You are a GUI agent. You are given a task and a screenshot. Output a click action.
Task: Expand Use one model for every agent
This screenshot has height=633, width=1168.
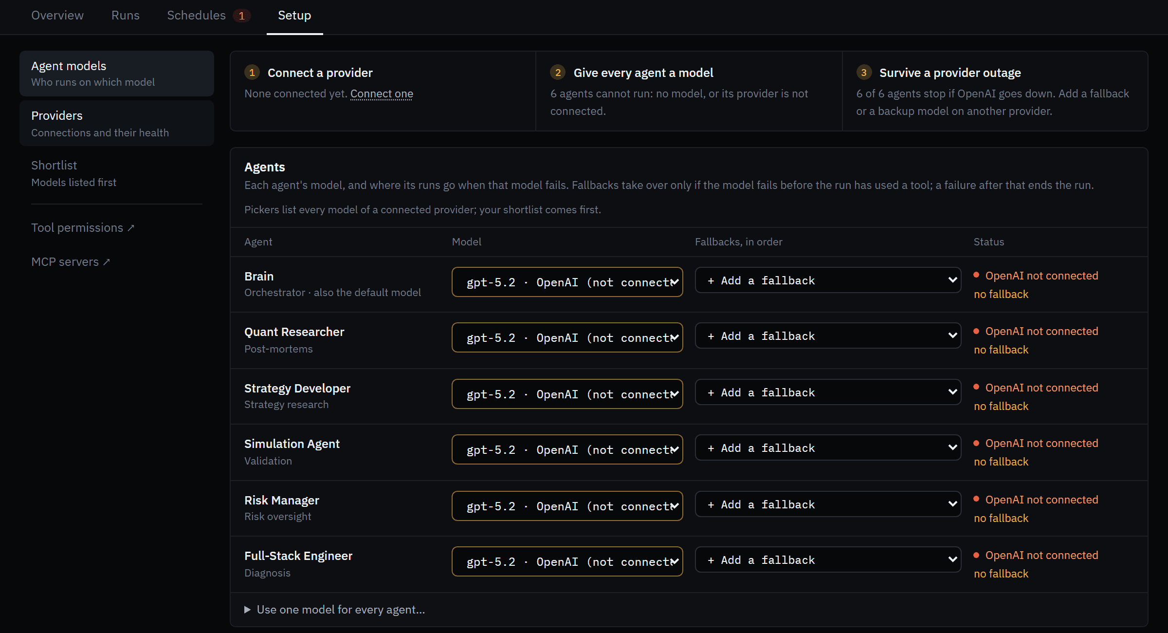pyautogui.click(x=335, y=610)
